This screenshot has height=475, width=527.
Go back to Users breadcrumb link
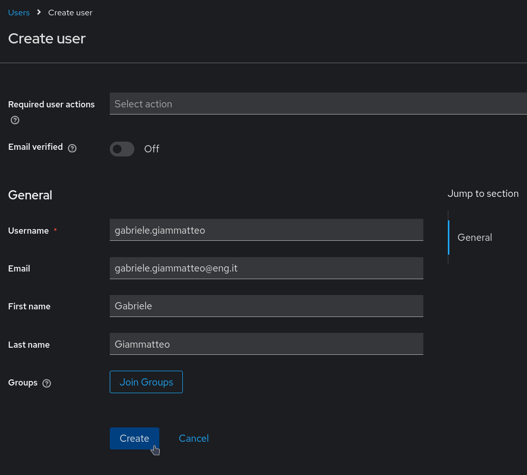click(x=19, y=12)
